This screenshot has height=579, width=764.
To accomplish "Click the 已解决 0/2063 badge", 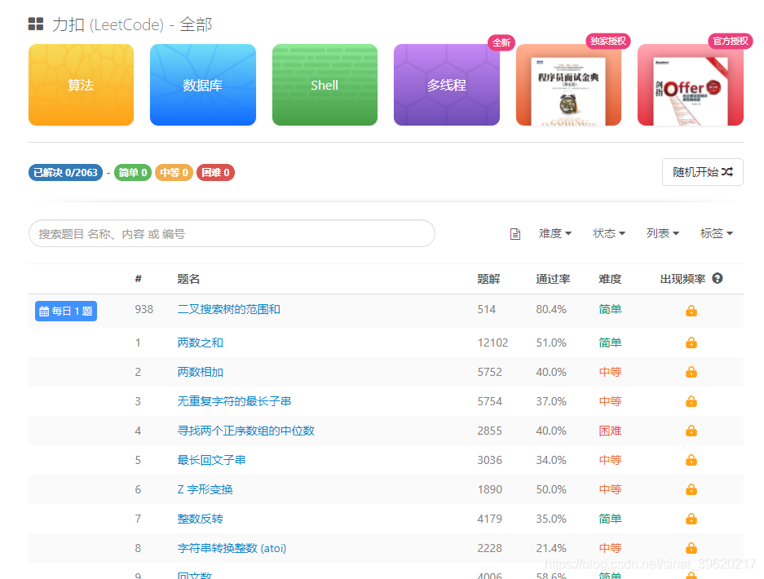I will (65, 173).
